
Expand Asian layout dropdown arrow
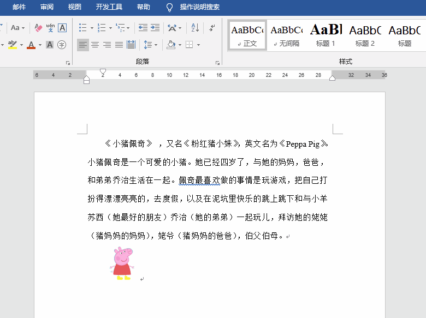pyautogui.click(x=180, y=28)
